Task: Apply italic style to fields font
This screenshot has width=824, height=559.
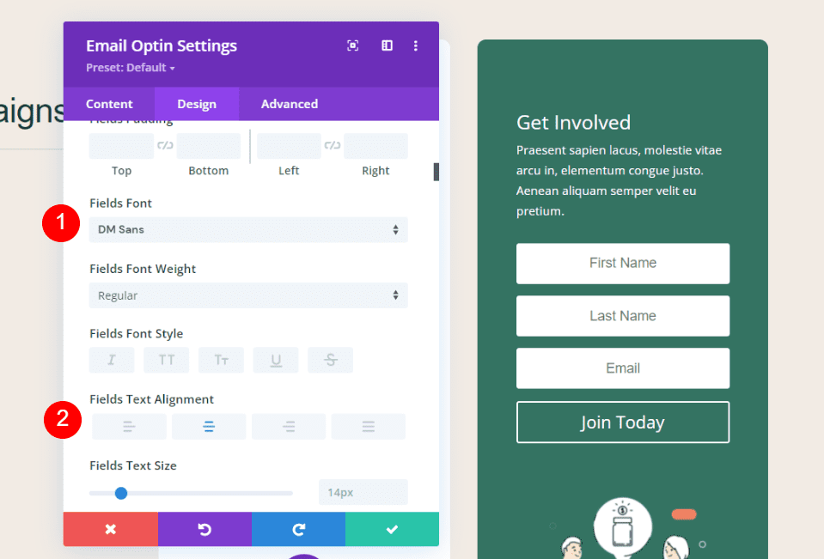Action: coord(111,360)
